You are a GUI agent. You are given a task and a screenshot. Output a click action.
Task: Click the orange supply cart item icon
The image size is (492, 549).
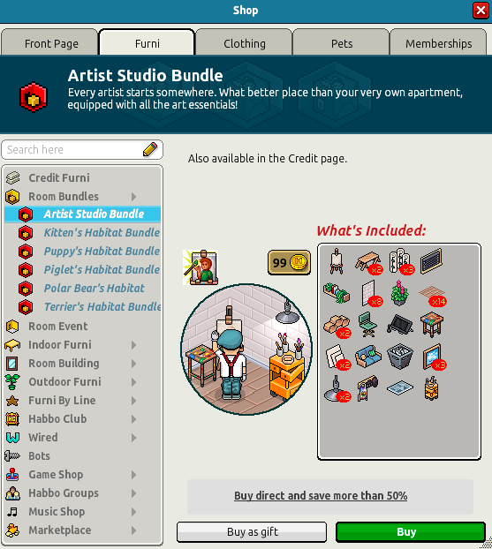431,388
